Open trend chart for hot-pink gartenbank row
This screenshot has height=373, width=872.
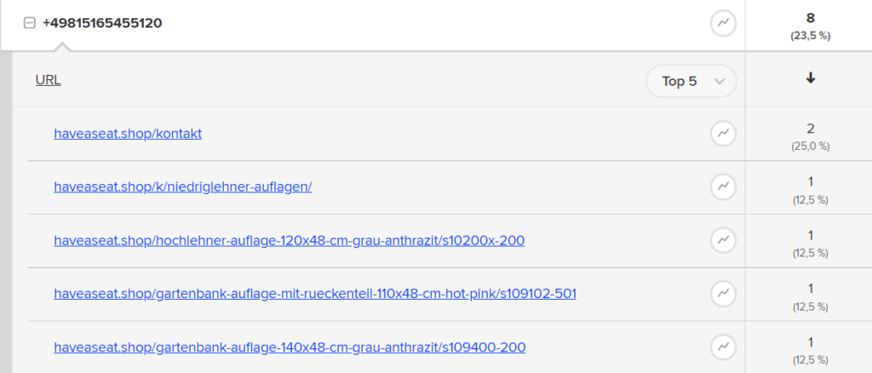click(x=723, y=294)
